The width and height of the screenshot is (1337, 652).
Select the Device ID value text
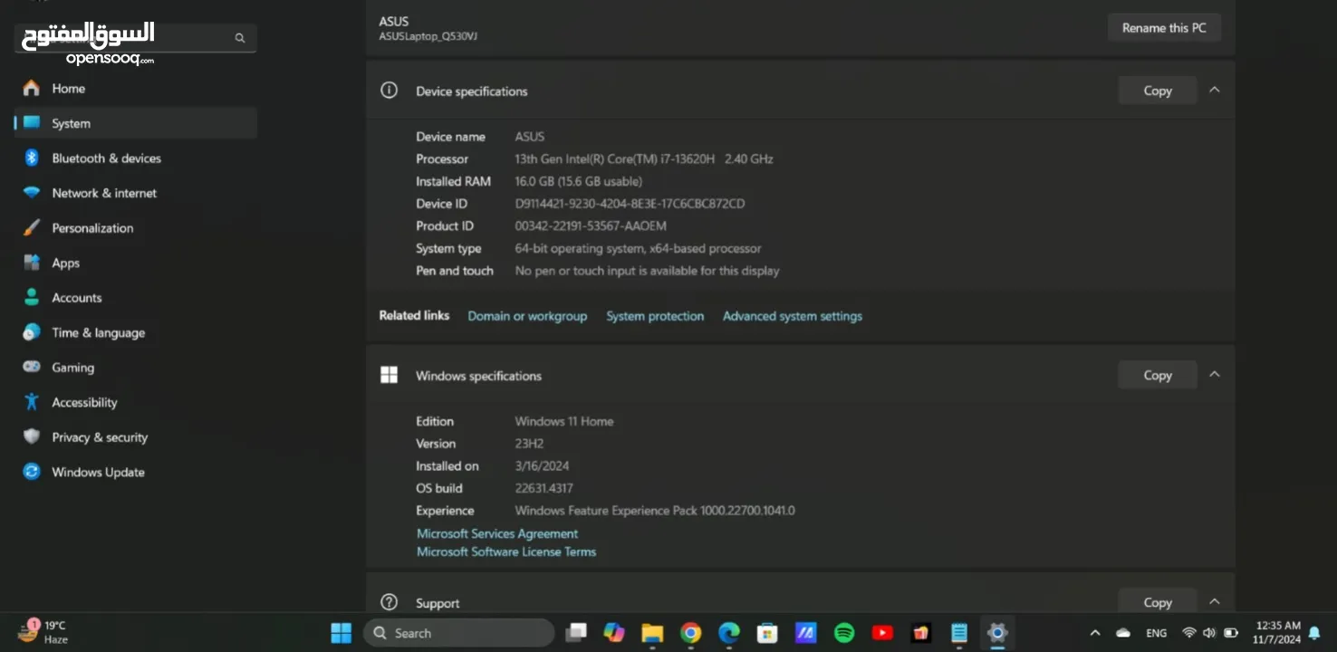point(630,204)
